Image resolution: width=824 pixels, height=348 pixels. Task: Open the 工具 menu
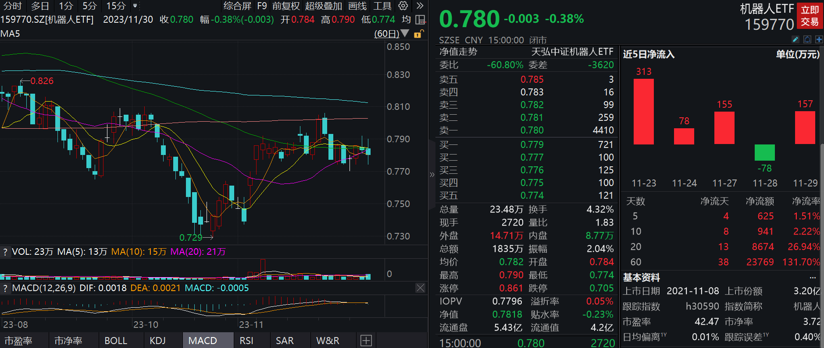pos(382,6)
